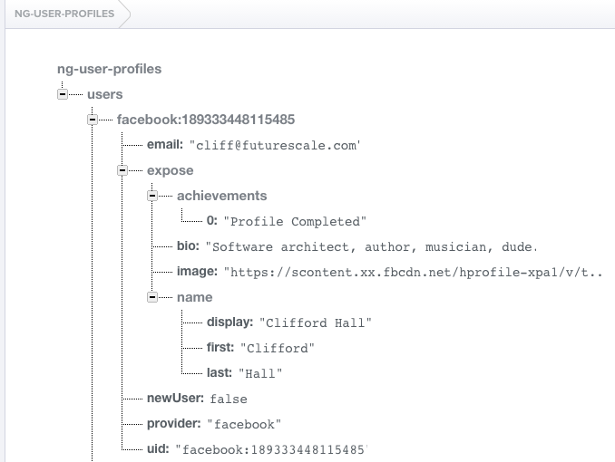Click the NG-USER-PROFILES breadcrumb tab
This screenshot has height=462, width=615.
tap(59, 14)
